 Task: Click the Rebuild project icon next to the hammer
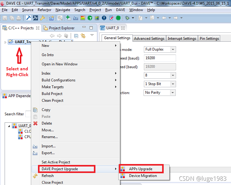point(35,18)
